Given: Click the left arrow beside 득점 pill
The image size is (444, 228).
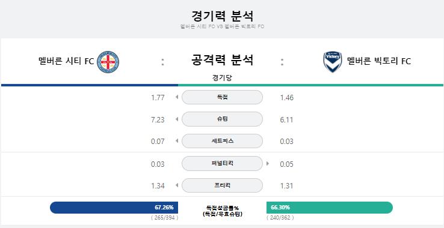Looking at the screenshot, I should tap(177, 97).
